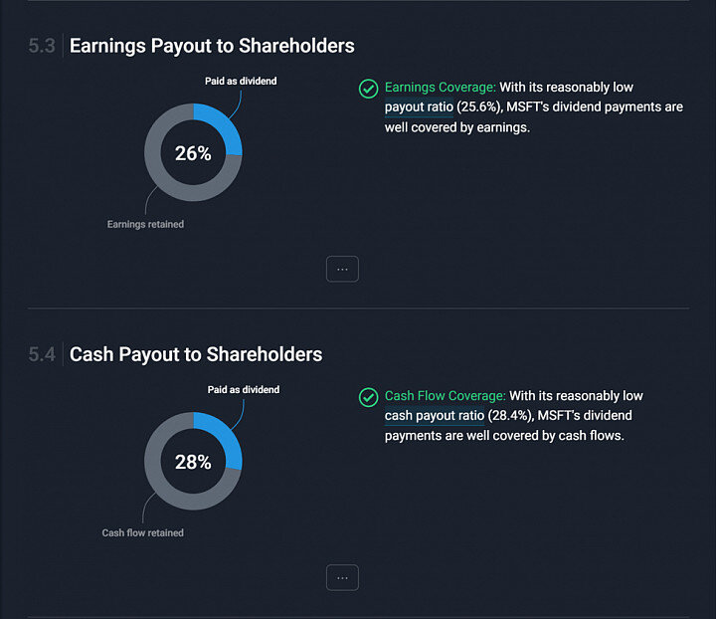Click the green Cash Flow Coverage checkmark icon
Image resolution: width=716 pixels, height=619 pixels.
point(368,397)
